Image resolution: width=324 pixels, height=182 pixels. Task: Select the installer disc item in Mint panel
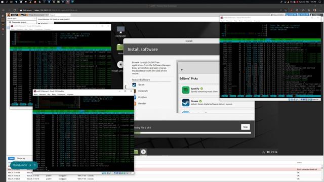tap(143, 152)
